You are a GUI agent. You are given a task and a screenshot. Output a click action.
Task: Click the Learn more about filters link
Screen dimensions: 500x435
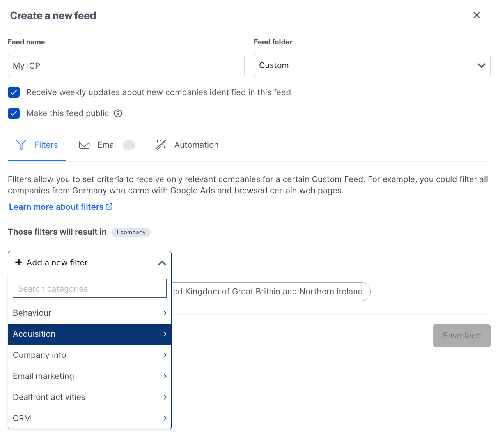(x=56, y=207)
